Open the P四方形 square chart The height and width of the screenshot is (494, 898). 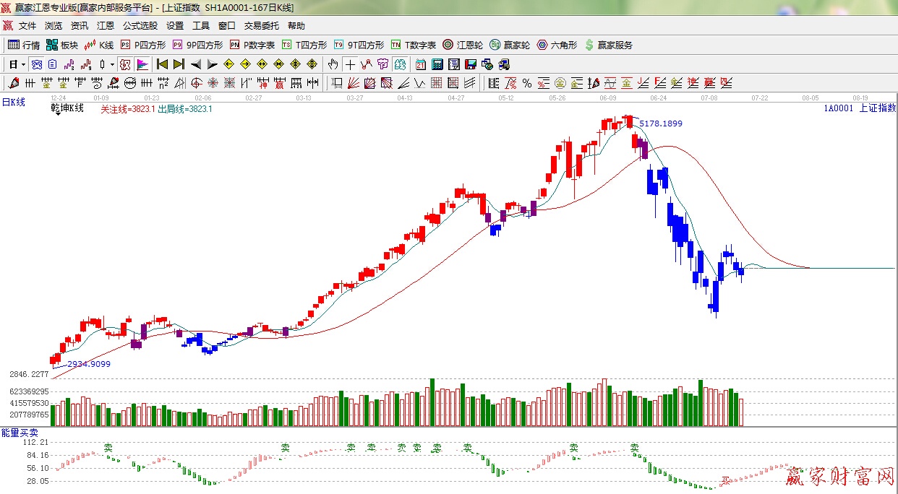click(143, 45)
